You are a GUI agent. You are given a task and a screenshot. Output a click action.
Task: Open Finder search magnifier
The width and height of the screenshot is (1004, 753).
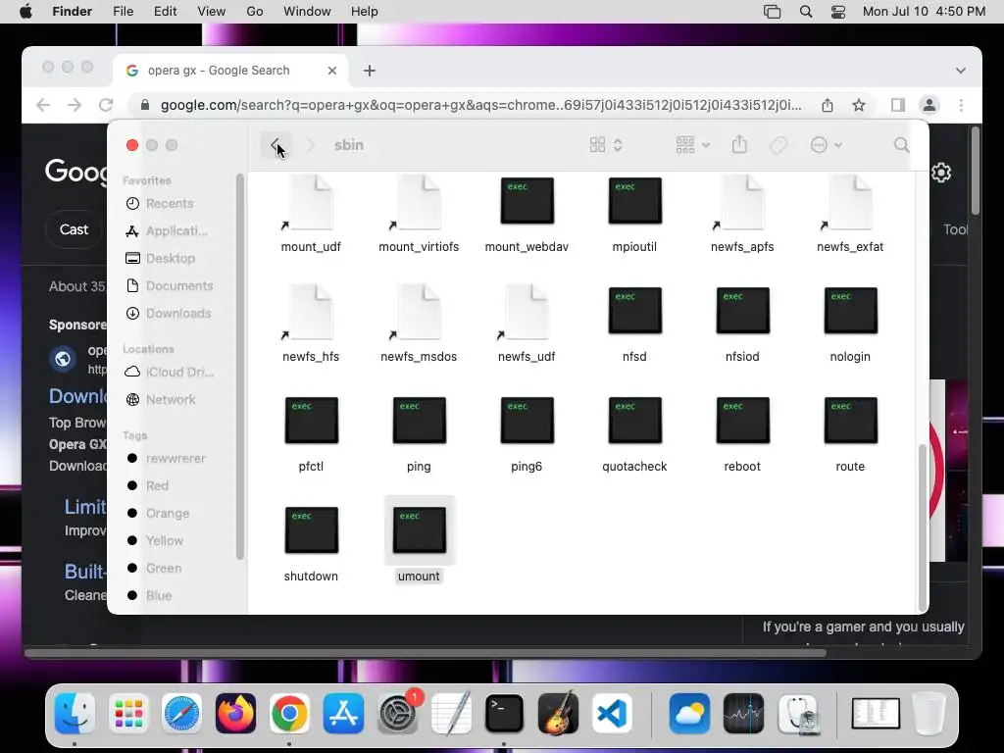coord(902,145)
